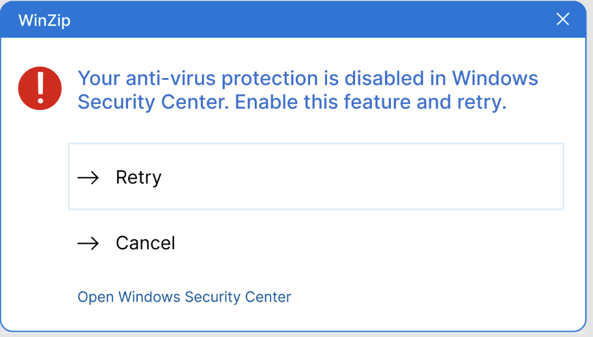The height and width of the screenshot is (337, 593).
Task: Click the arrow icon beside Retry
Action: tap(88, 178)
